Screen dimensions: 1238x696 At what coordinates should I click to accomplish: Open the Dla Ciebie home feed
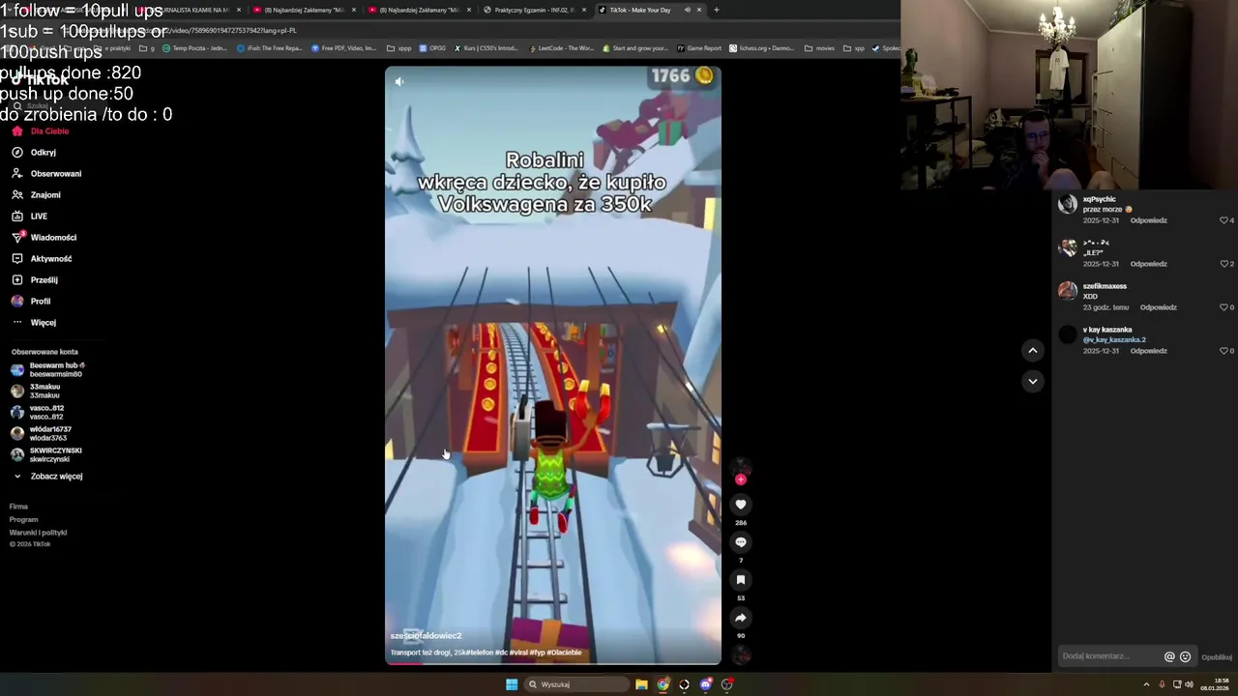(x=41, y=131)
